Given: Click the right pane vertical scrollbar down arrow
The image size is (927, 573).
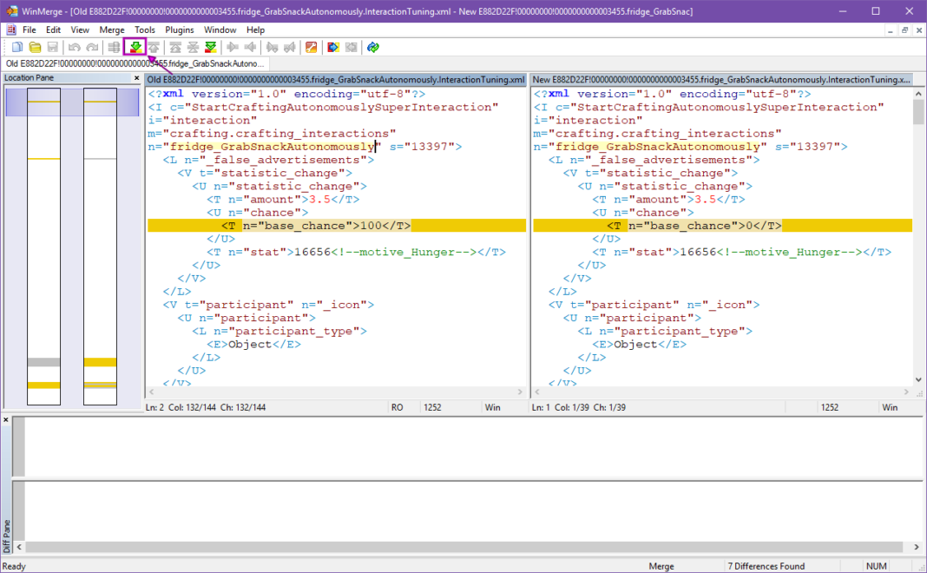Looking at the screenshot, I should point(919,379).
